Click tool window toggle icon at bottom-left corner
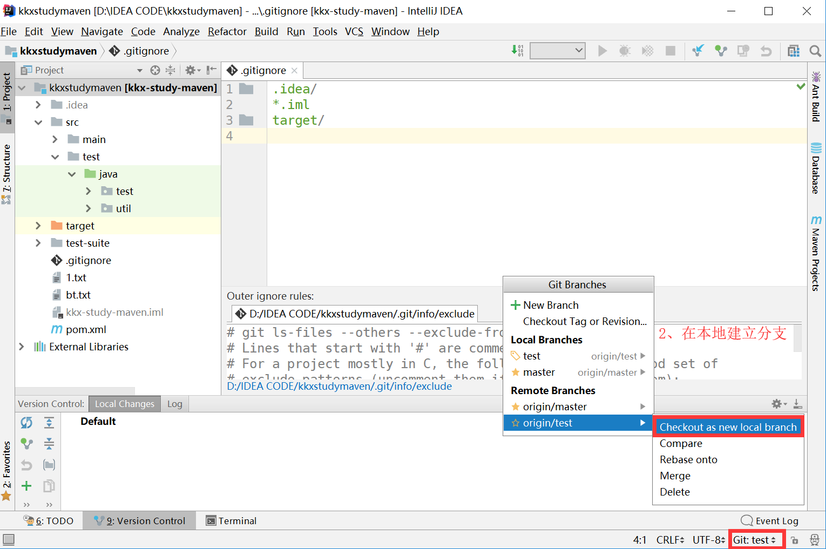This screenshot has height=549, width=826. click(9, 539)
